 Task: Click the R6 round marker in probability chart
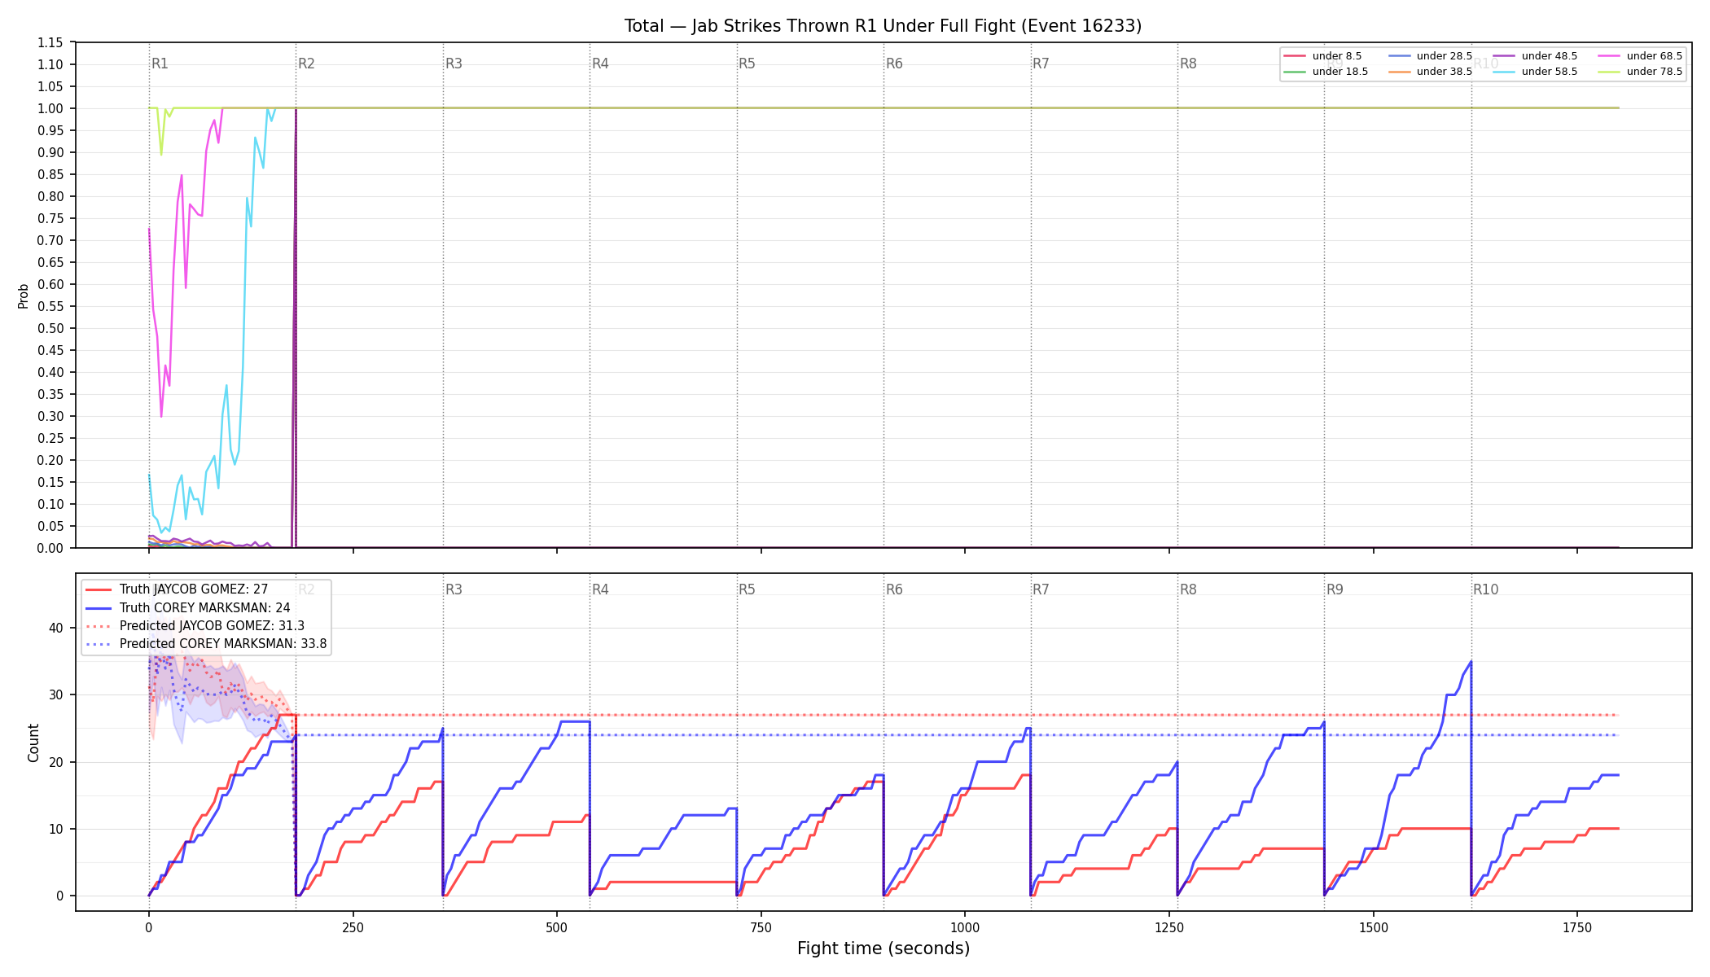pyautogui.click(x=894, y=64)
